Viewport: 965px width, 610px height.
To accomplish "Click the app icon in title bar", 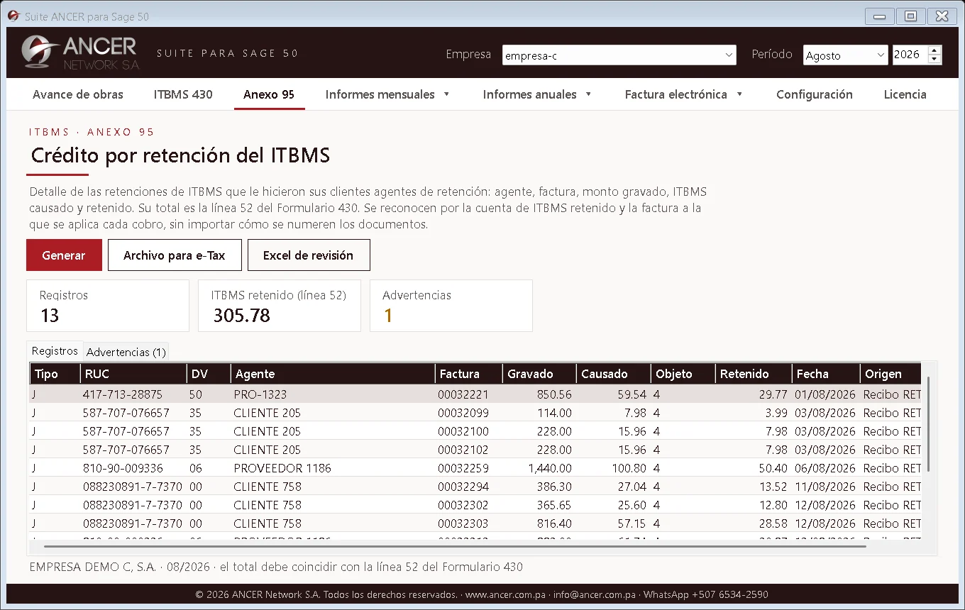I will point(13,16).
